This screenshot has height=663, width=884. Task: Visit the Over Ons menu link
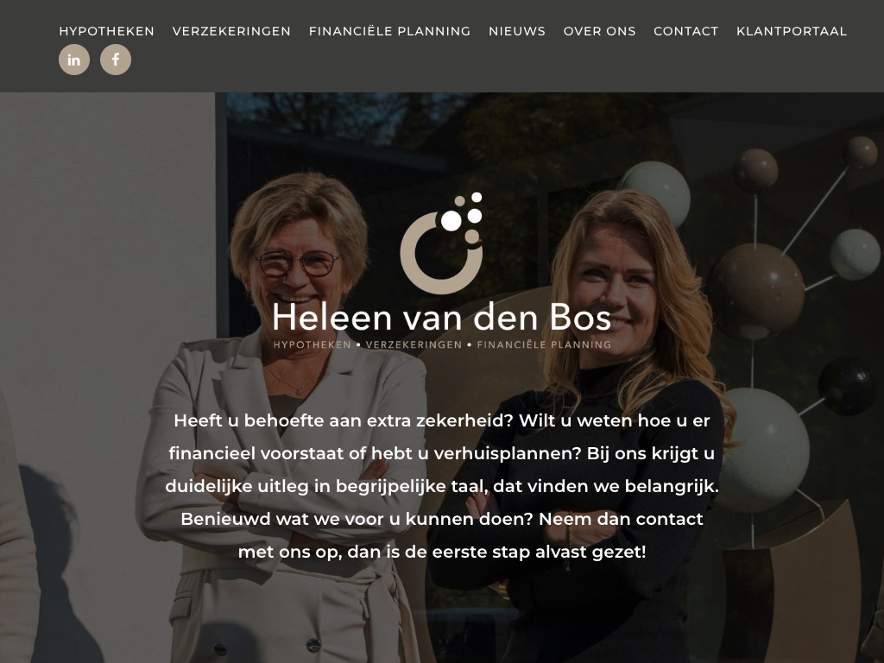[599, 31]
